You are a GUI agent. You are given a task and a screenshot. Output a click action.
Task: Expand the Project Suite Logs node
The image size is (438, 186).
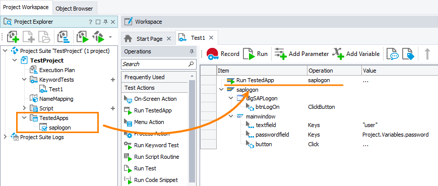(x=5, y=137)
